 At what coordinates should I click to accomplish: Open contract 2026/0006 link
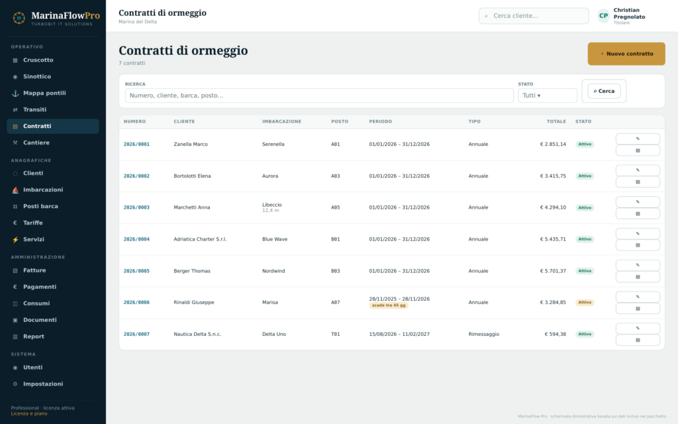coord(136,302)
